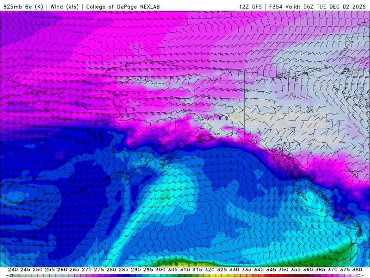Image resolution: width=370 pixels, height=278 pixels.
Task: Select the 255 scale label
Action: (49, 270)
